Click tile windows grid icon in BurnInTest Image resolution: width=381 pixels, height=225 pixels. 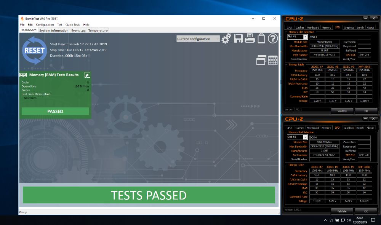(273, 60)
